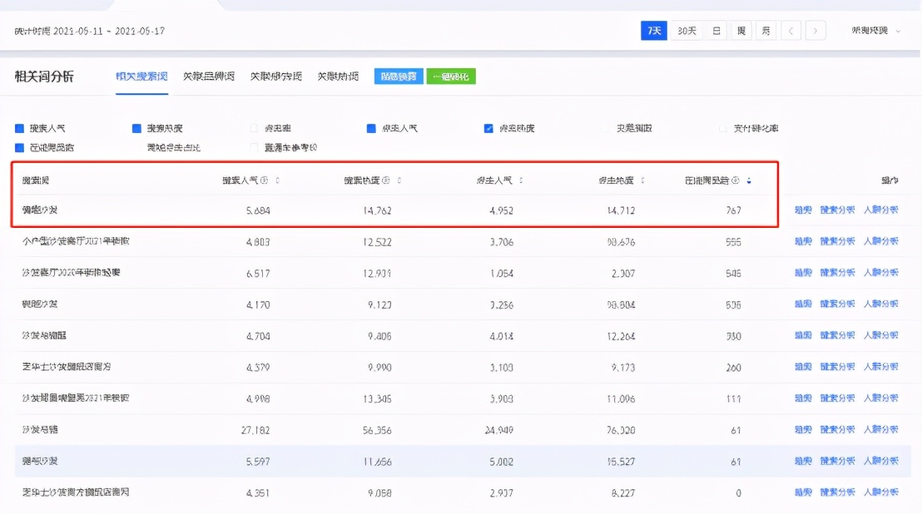The height and width of the screenshot is (514, 922).
Task: Switch to the 关联修饰词 tab
Action: click(277, 76)
